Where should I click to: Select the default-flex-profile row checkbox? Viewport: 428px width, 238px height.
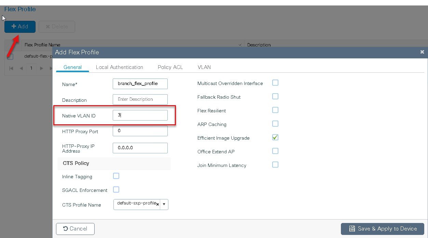pyautogui.click(x=10, y=56)
